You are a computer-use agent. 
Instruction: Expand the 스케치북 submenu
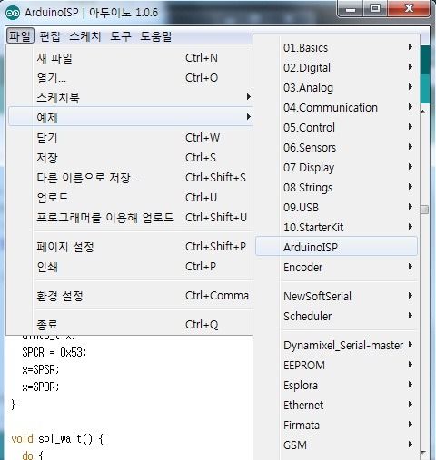click(x=130, y=98)
